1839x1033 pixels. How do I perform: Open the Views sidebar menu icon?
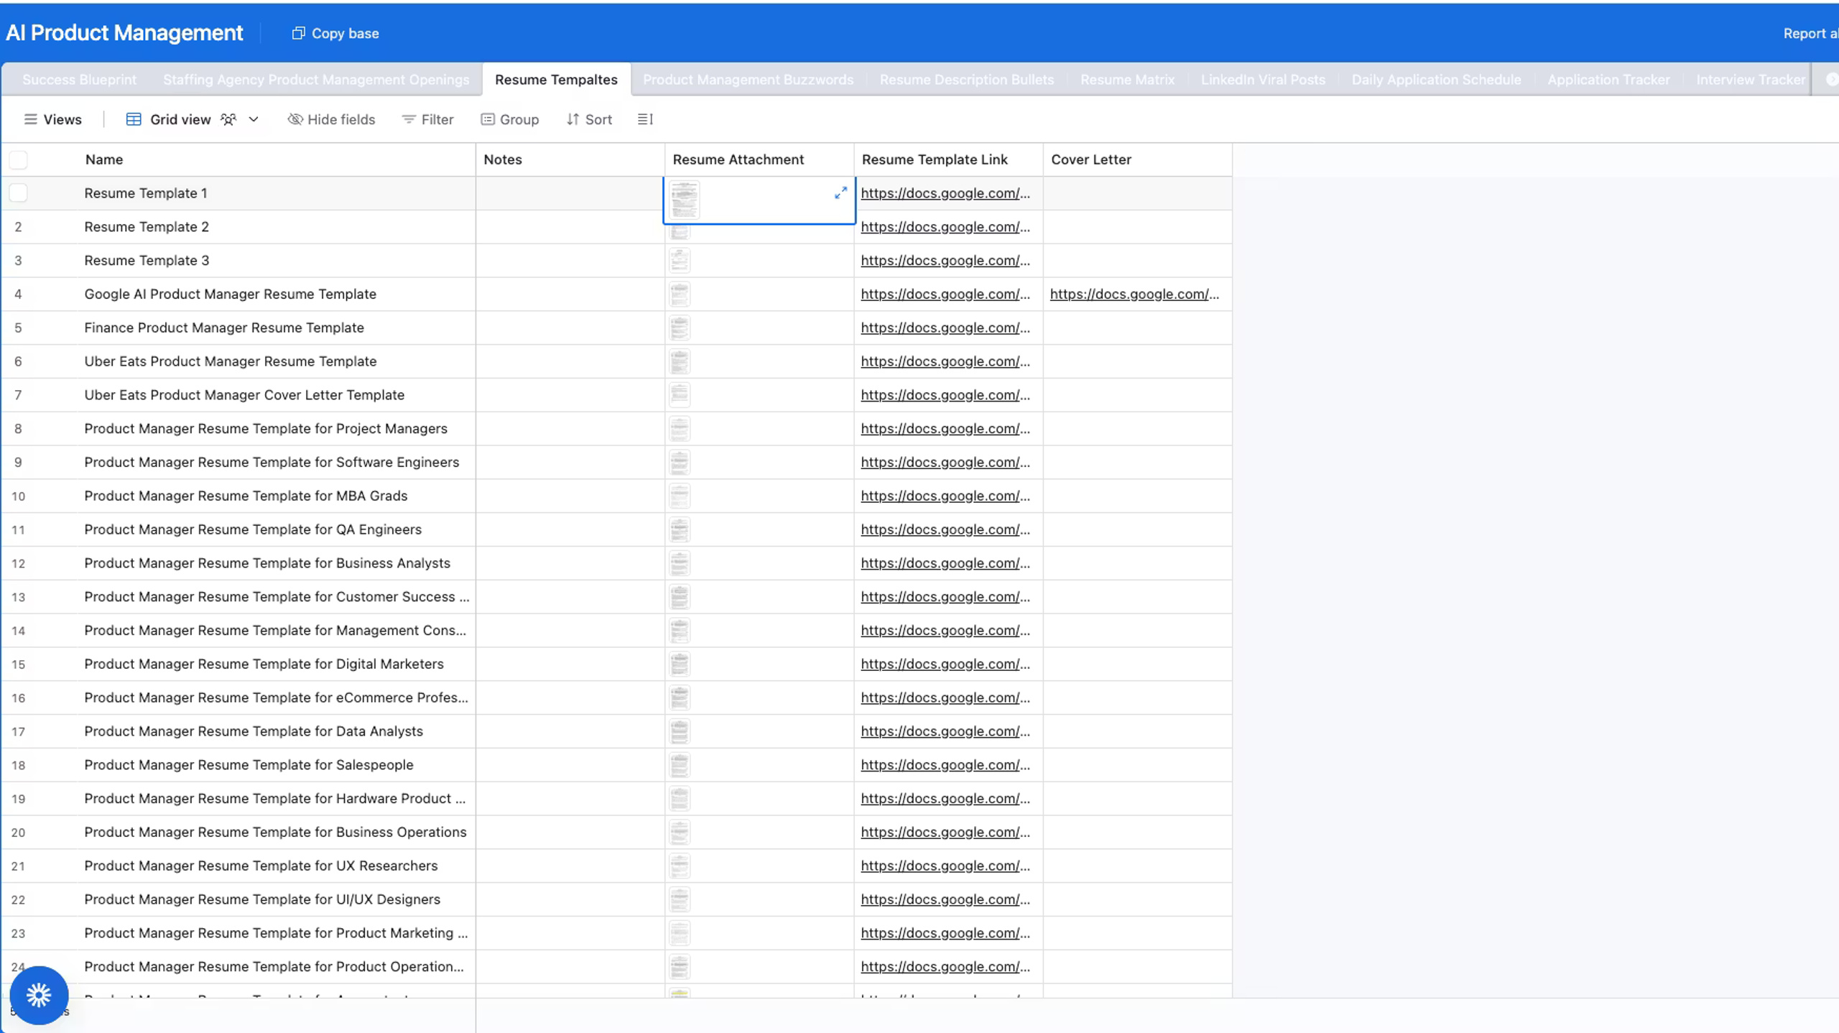pyautogui.click(x=30, y=119)
